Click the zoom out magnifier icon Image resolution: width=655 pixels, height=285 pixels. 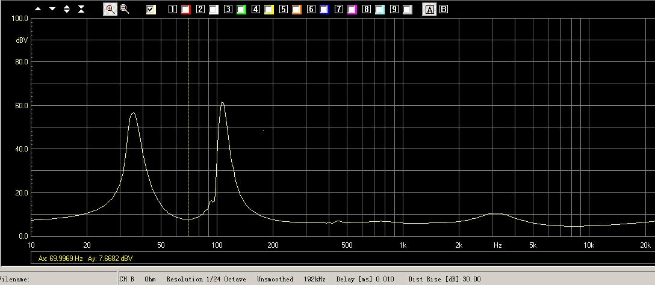(125, 9)
